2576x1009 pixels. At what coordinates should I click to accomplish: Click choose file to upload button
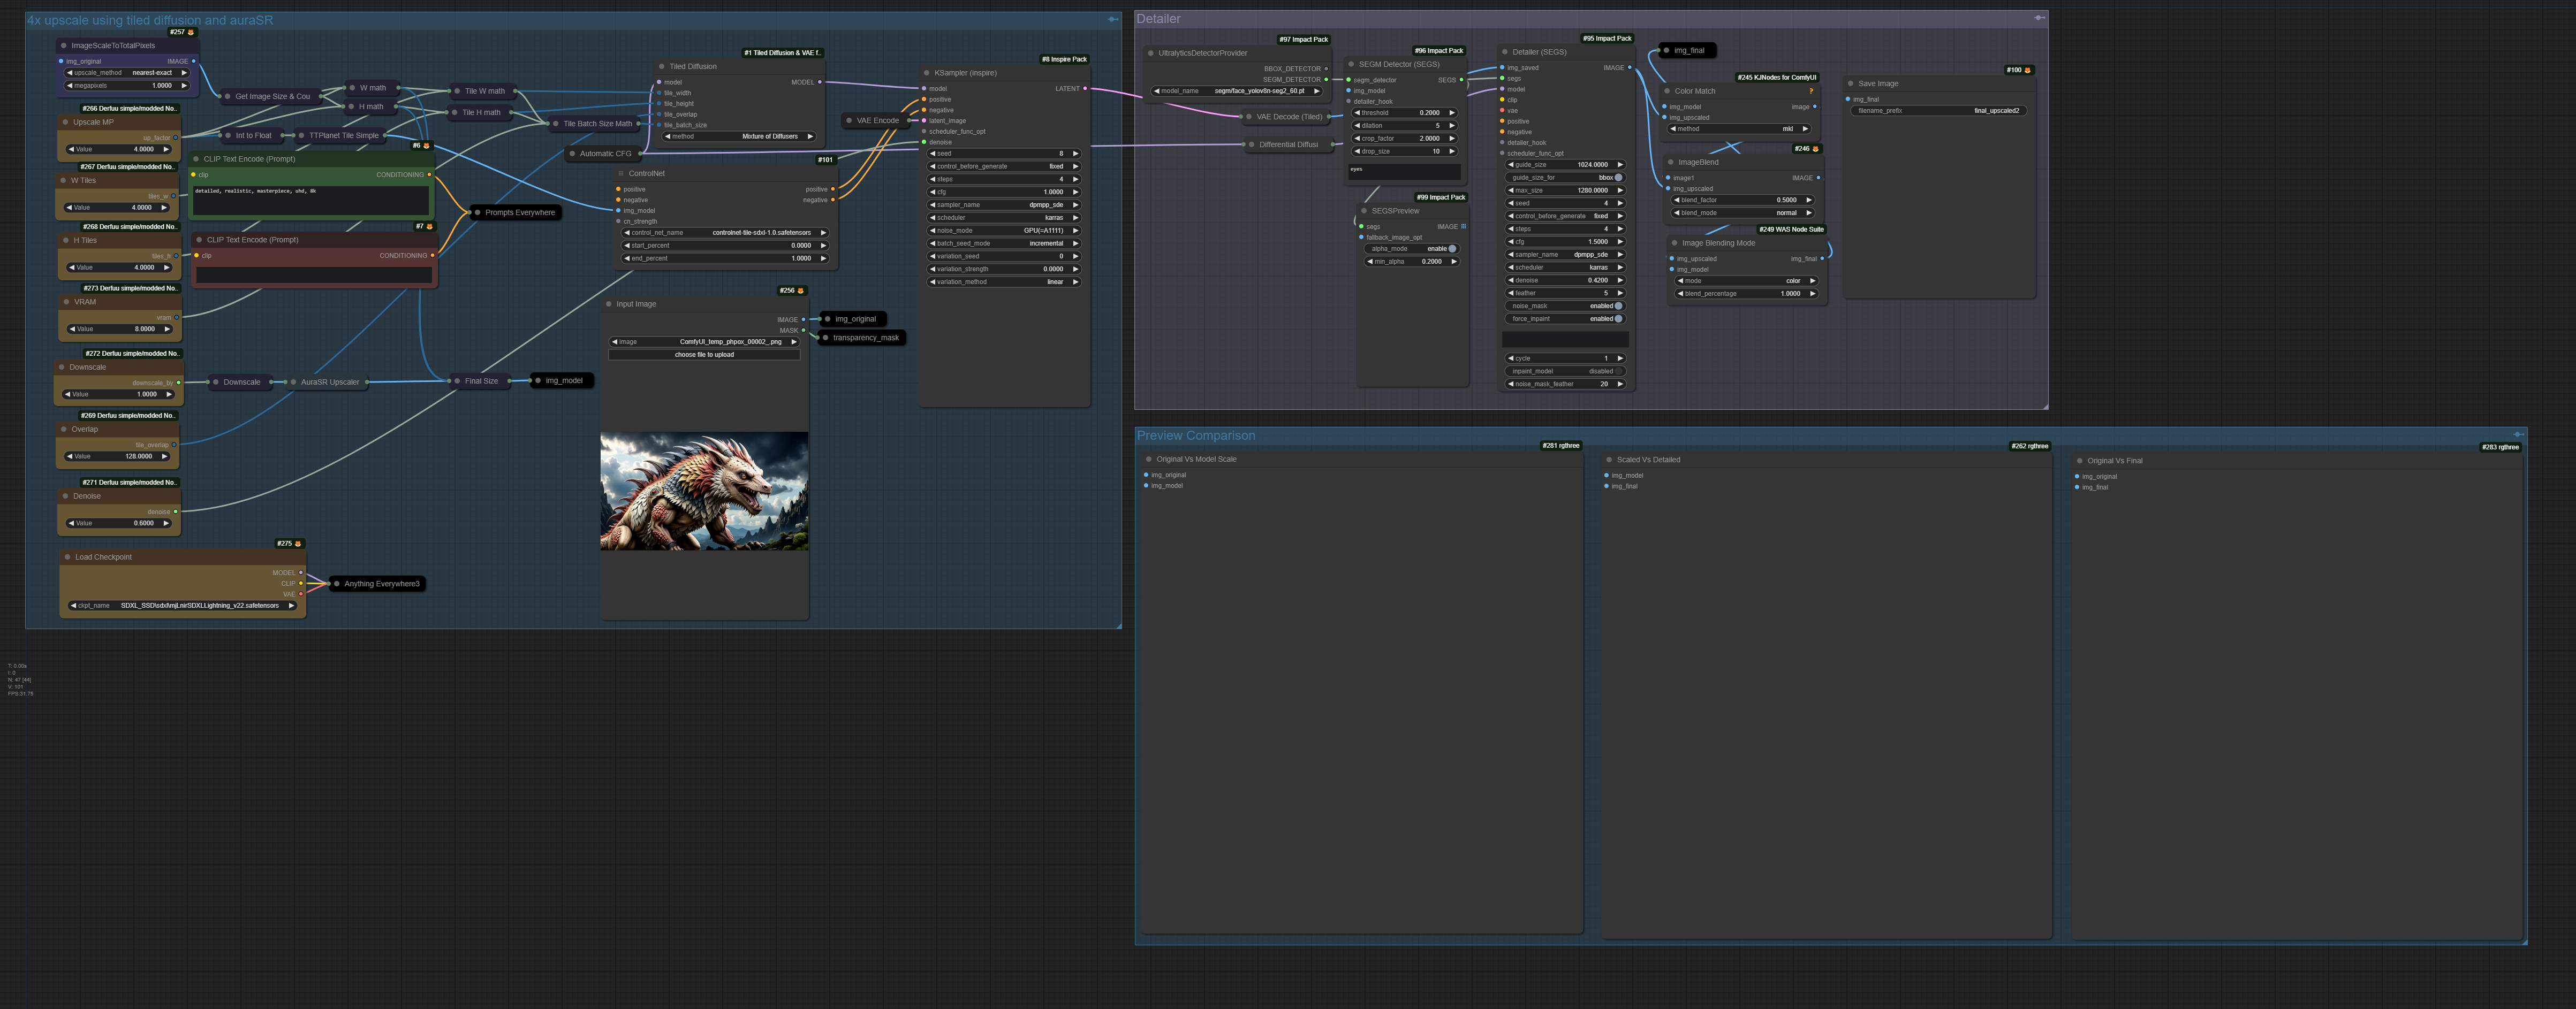tap(704, 355)
